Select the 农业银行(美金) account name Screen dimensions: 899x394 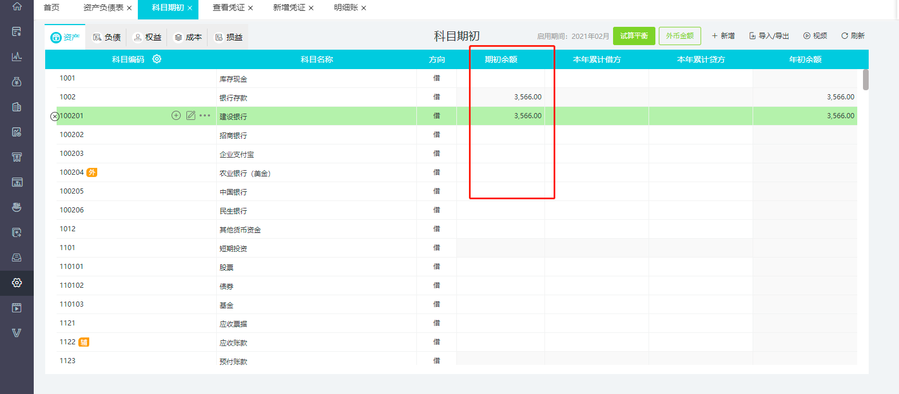245,173
